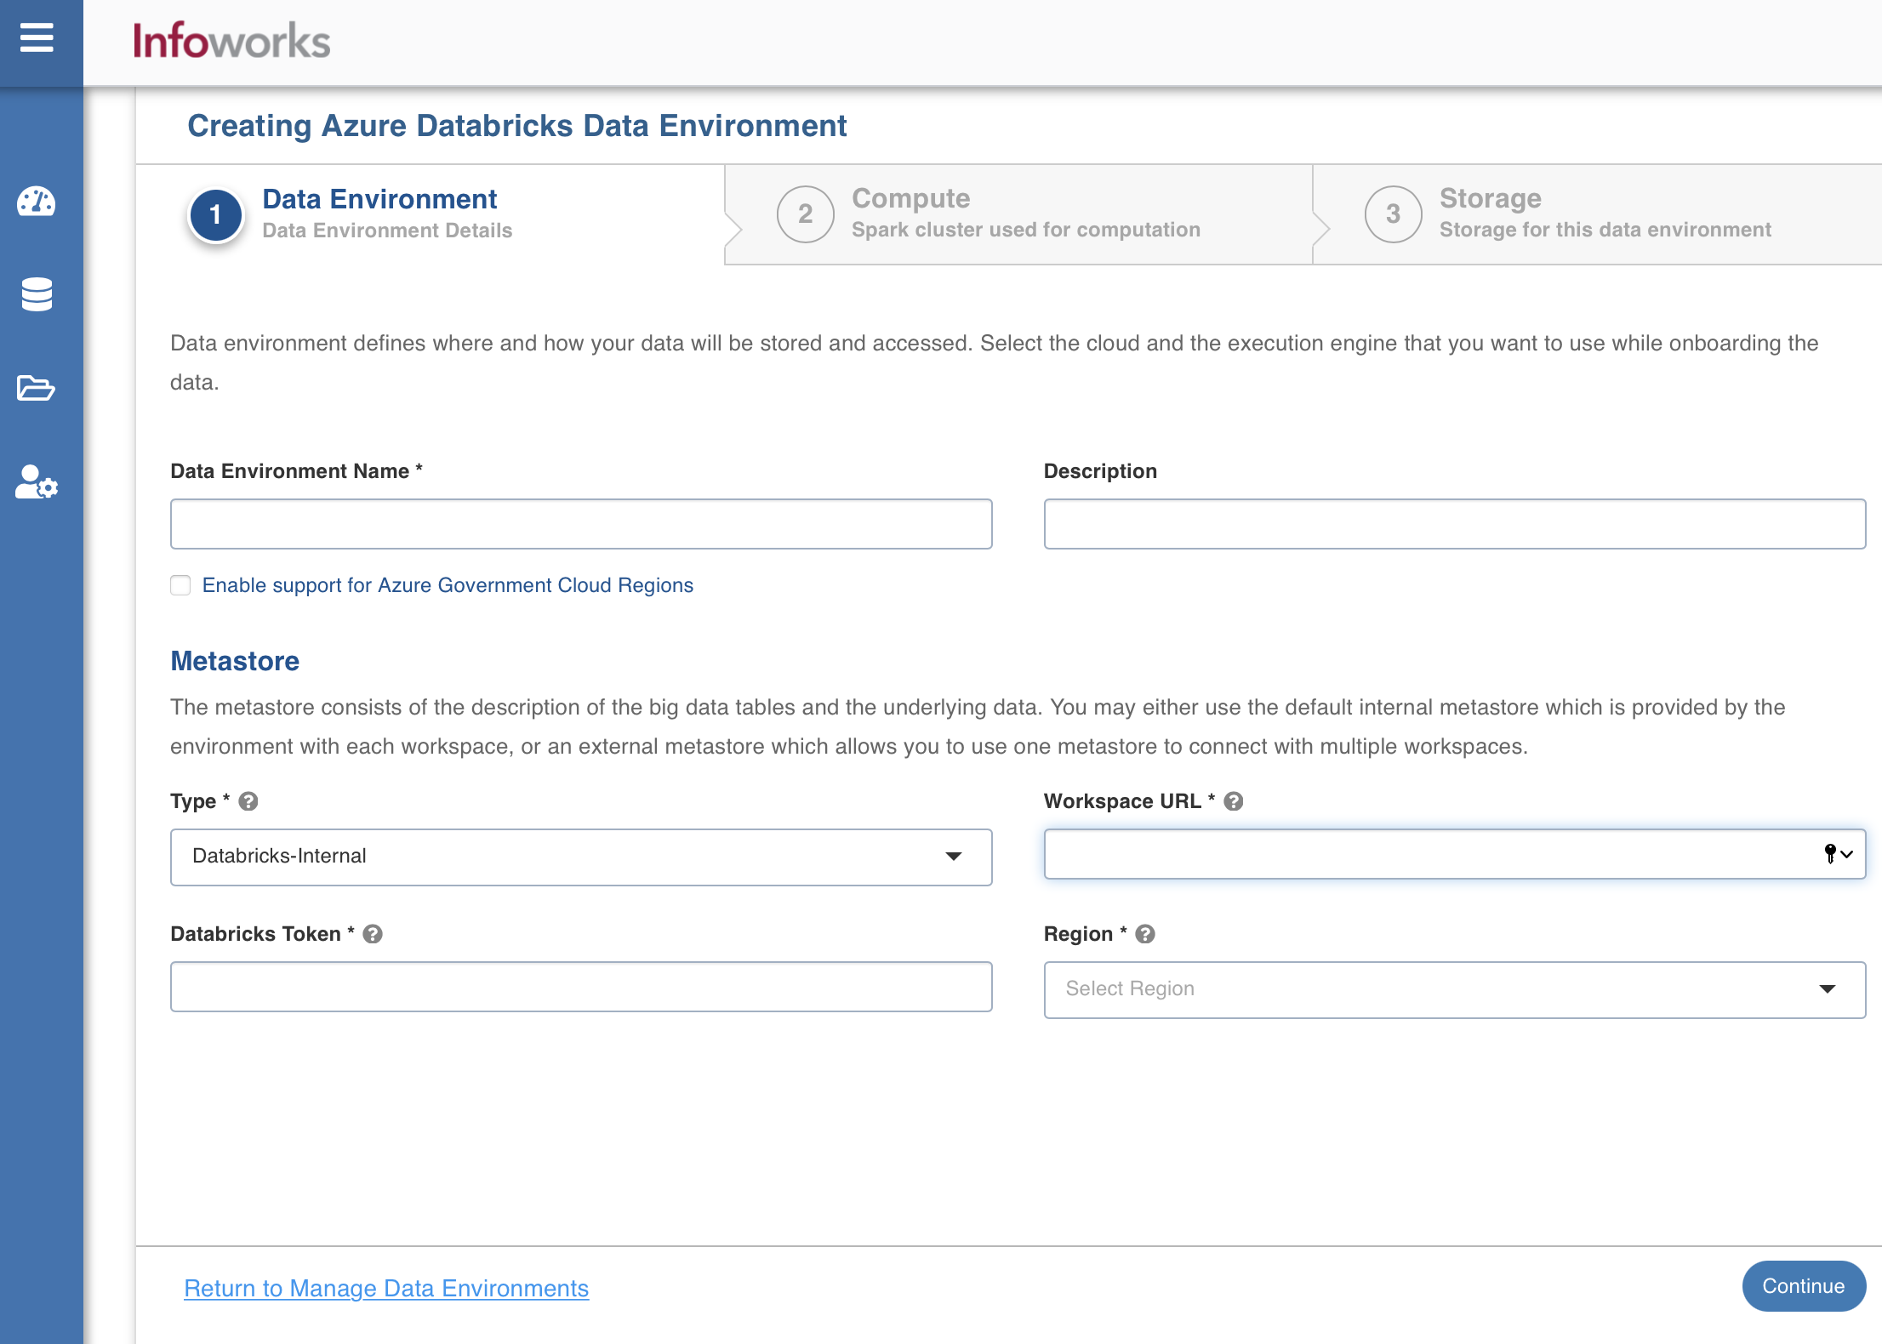This screenshot has height=1344, width=1882.
Task: Open the hamburger navigation menu
Action: click(x=37, y=38)
